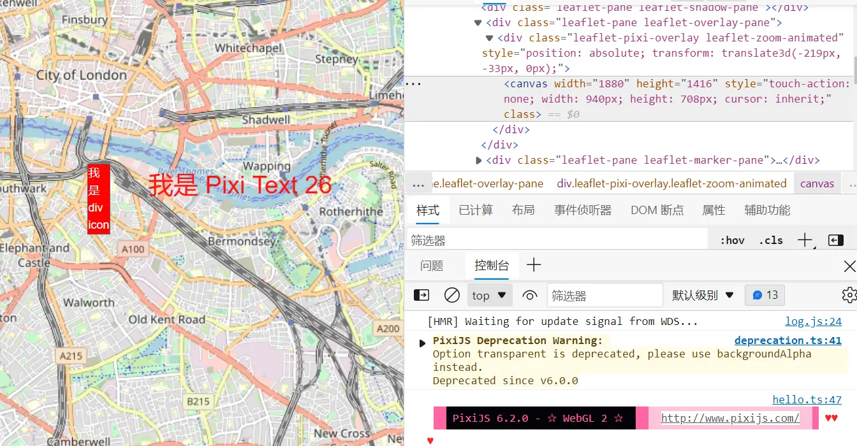Open console settings gear icon

849,296
